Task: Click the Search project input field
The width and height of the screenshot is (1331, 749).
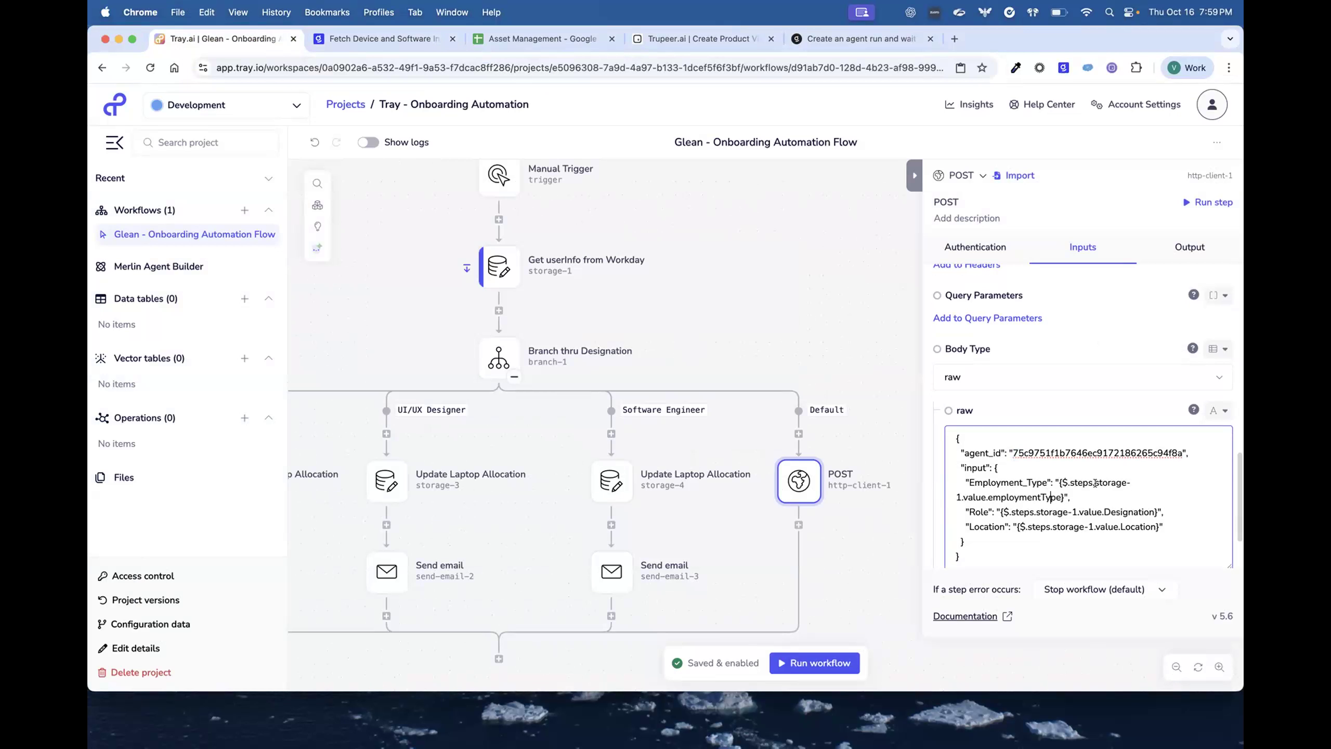Action: pyautogui.click(x=206, y=142)
